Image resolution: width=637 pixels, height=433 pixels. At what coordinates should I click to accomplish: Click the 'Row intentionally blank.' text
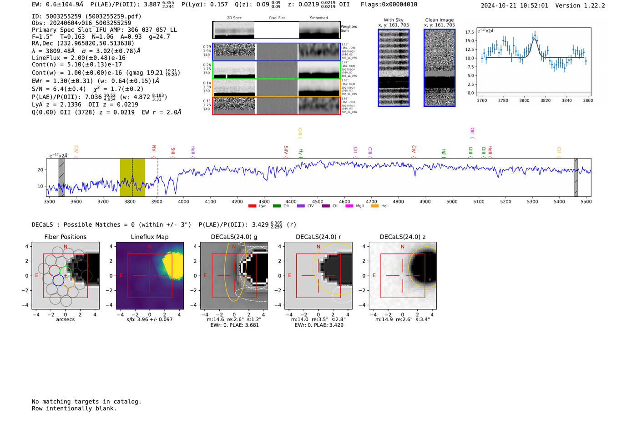point(74,408)
